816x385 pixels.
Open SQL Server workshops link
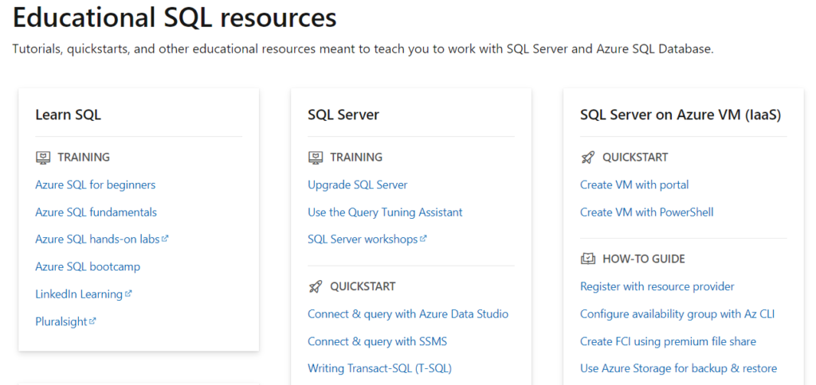(x=363, y=239)
